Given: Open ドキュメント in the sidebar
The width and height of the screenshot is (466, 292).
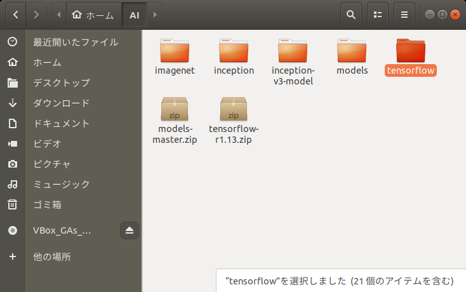Looking at the screenshot, I should (62, 123).
